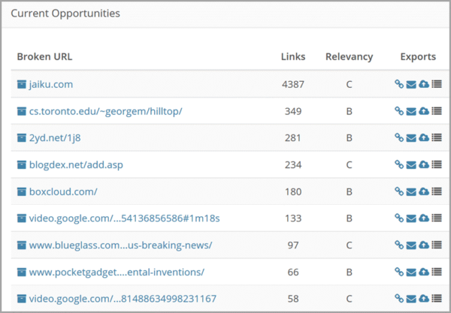Open the jaiku.com broken URL link

coord(51,84)
